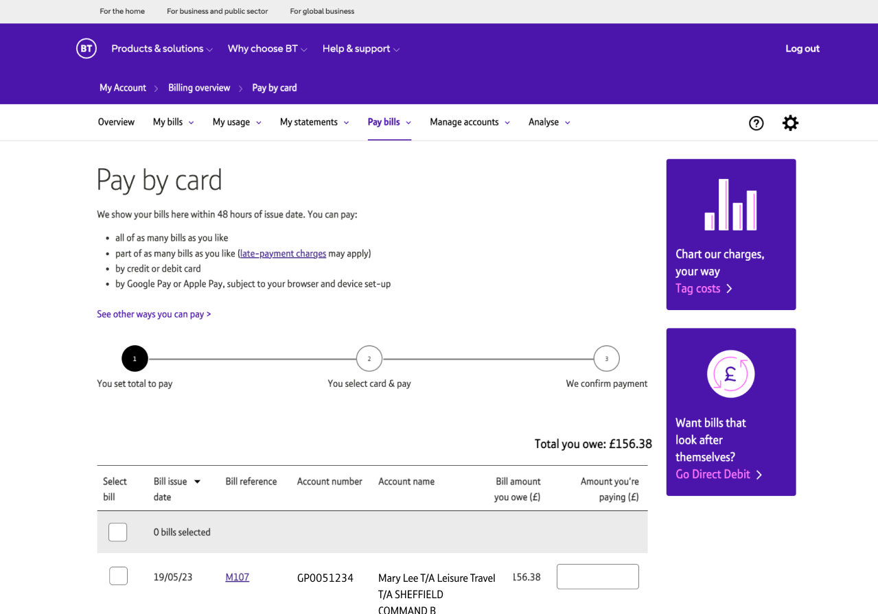The height and width of the screenshot is (614, 878).
Task: Click the pound sign Direct Debit icon
Action: [730, 374]
